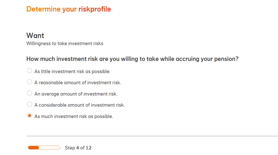The image size is (278, 155).
Task: Select the "A considerable amount" radio button
Action: (30, 105)
